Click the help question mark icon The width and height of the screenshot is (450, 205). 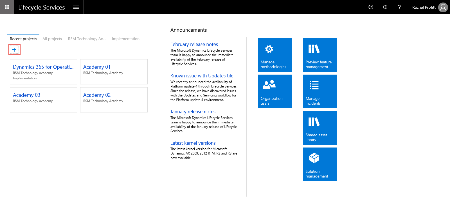coord(399,7)
